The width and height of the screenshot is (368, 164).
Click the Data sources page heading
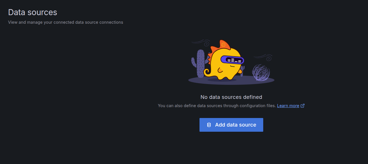click(32, 12)
